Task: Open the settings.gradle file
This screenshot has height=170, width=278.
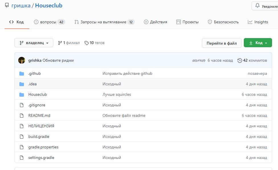Action: [41, 157]
